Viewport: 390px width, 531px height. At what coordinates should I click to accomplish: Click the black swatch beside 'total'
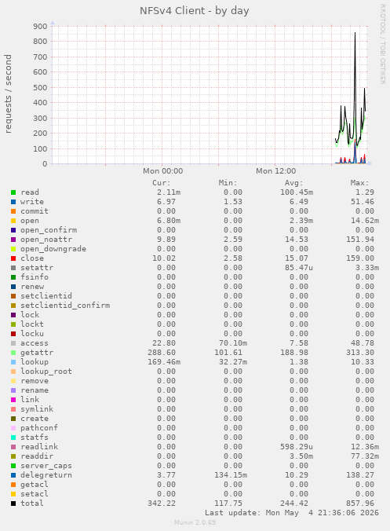(x=13, y=504)
